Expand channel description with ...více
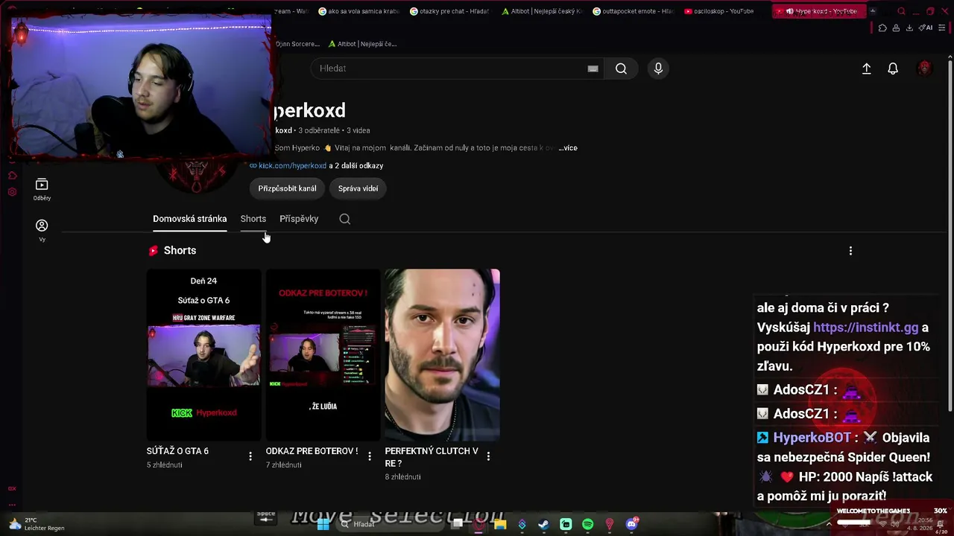The width and height of the screenshot is (954, 536). pyautogui.click(x=568, y=148)
